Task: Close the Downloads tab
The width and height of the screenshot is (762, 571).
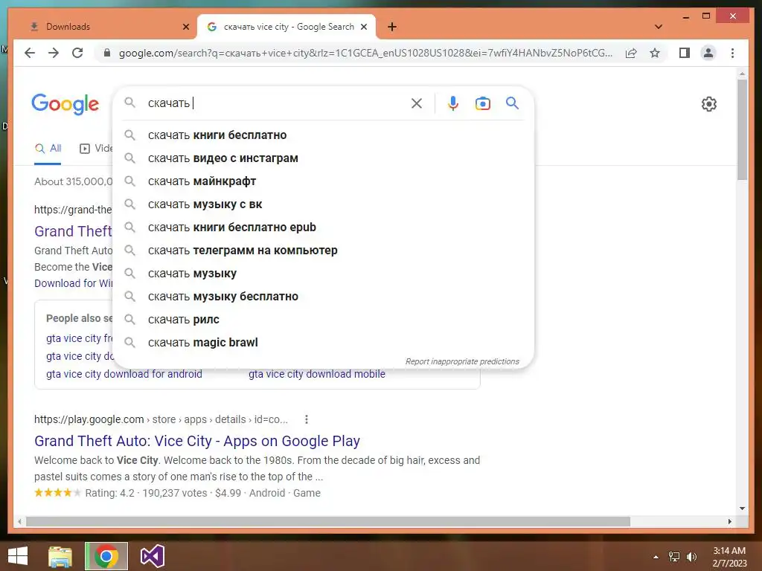Action: coord(185,27)
